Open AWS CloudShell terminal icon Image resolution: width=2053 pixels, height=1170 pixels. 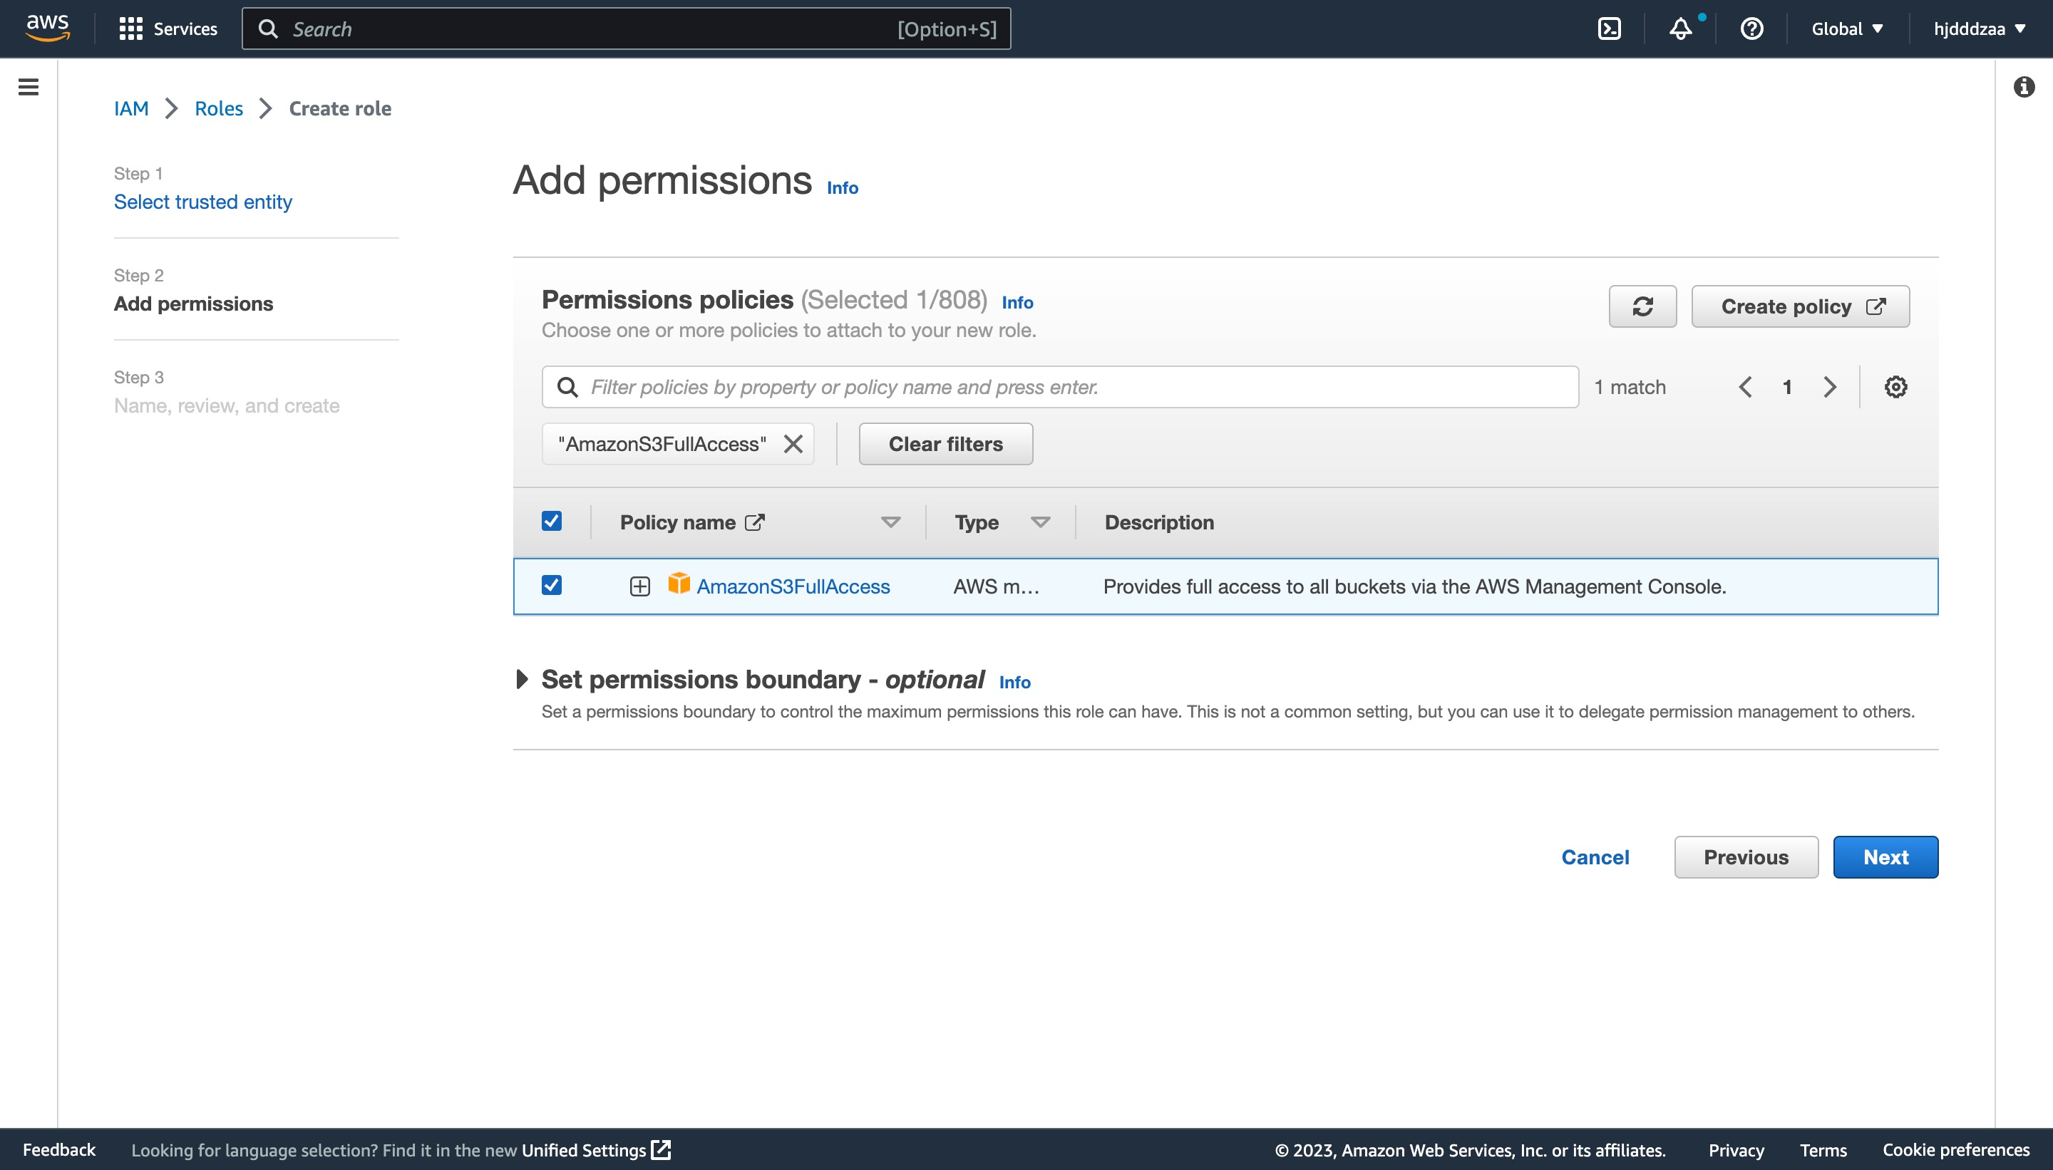pos(1610,29)
